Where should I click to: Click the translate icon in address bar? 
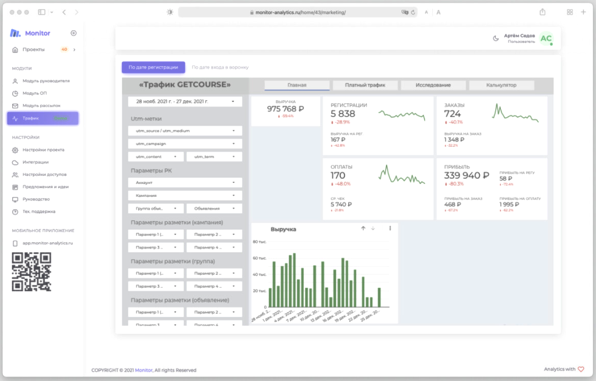point(405,12)
